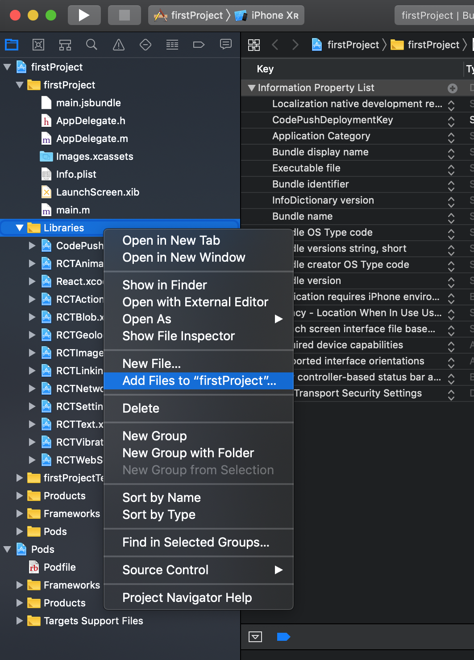Viewport: 474px width, 660px height.
Task: Choose New Group
Action: [199, 436]
